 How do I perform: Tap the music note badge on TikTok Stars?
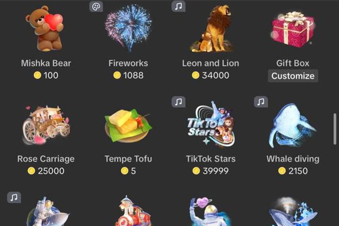click(179, 102)
